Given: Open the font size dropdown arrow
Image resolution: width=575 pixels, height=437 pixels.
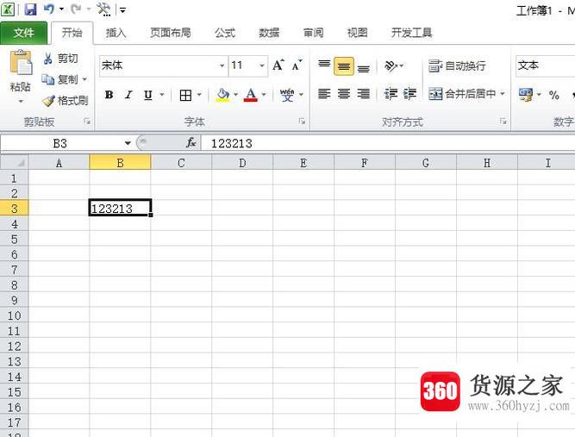Looking at the screenshot, I should pyautogui.click(x=262, y=66).
